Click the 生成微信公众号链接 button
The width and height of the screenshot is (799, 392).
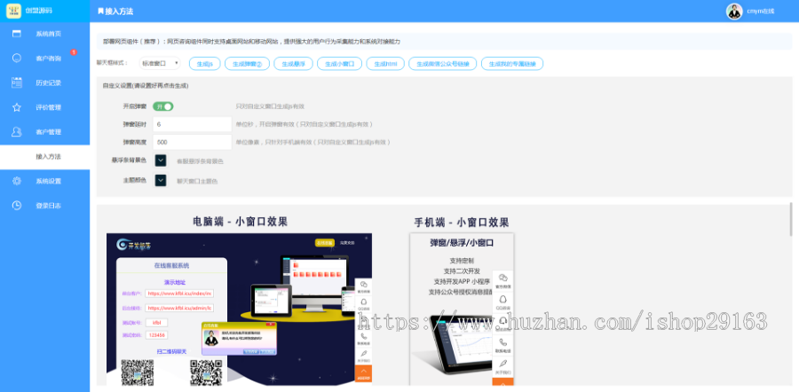point(442,64)
